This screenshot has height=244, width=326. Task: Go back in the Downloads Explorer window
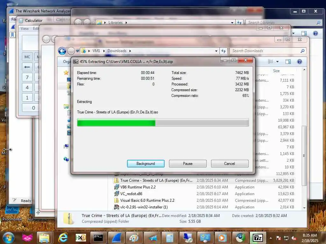coord(62,51)
